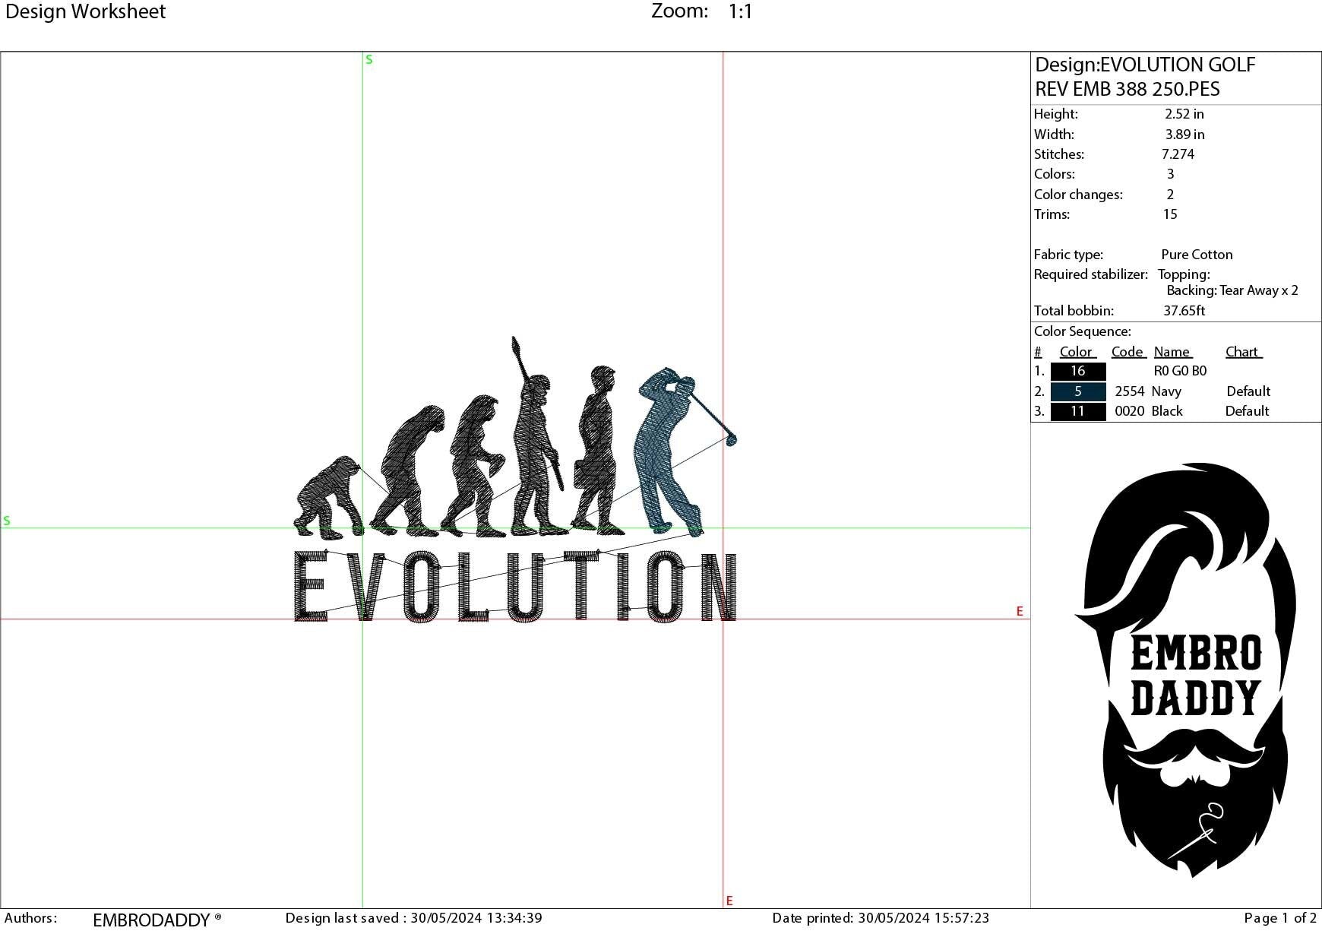Click the Zoom 1:1 indicator
The width and height of the screenshot is (1322, 931).
pyautogui.click(x=697, y=11)
